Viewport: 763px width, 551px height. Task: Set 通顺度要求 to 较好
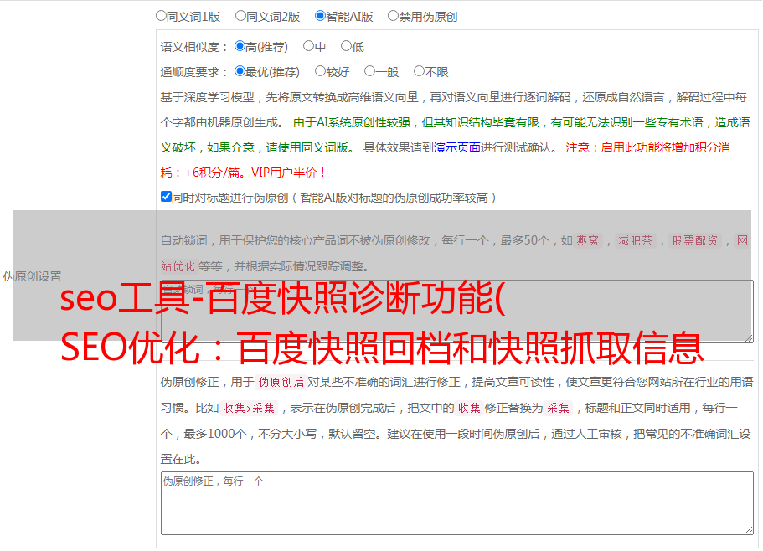320,71
